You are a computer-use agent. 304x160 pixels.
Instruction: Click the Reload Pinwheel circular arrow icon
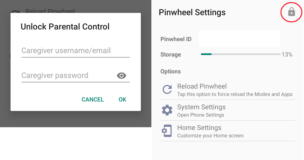coord(167,90)
